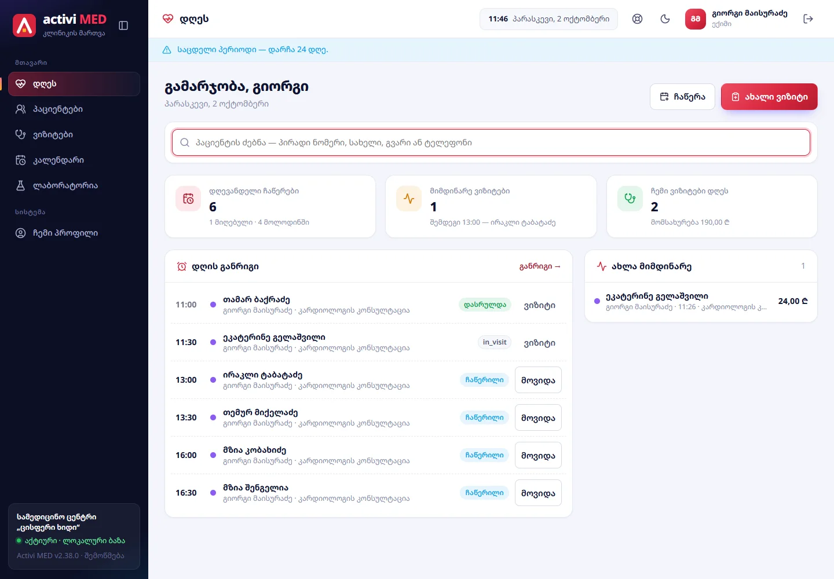Click ვიზიტი for თამარ ბაქრაძე
The height and width of the screenshot is (579, 834).
(539, 305)
